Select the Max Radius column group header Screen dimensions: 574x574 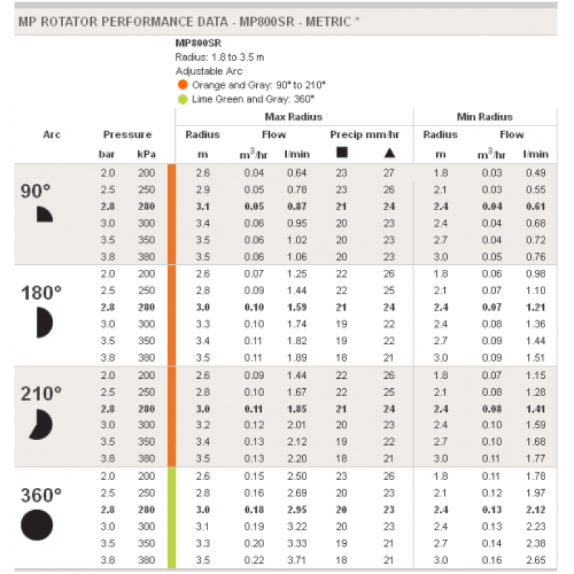pos(293,116)
